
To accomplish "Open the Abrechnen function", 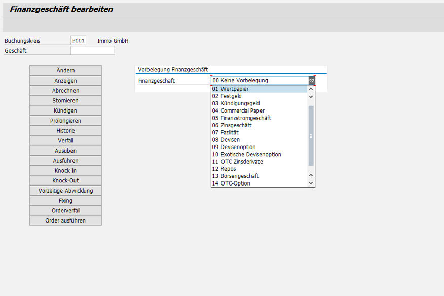I will pyautogui.click(x=65, y=91).
